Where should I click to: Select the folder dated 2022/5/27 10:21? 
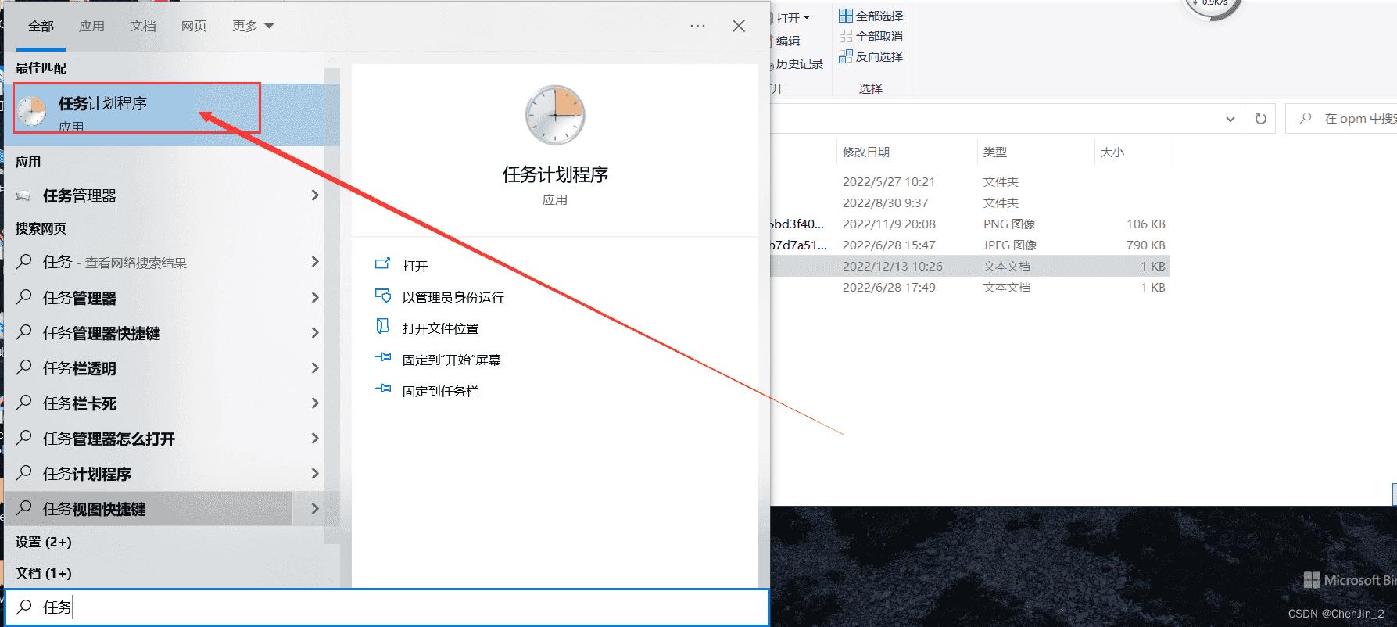[x=969, y=181]
